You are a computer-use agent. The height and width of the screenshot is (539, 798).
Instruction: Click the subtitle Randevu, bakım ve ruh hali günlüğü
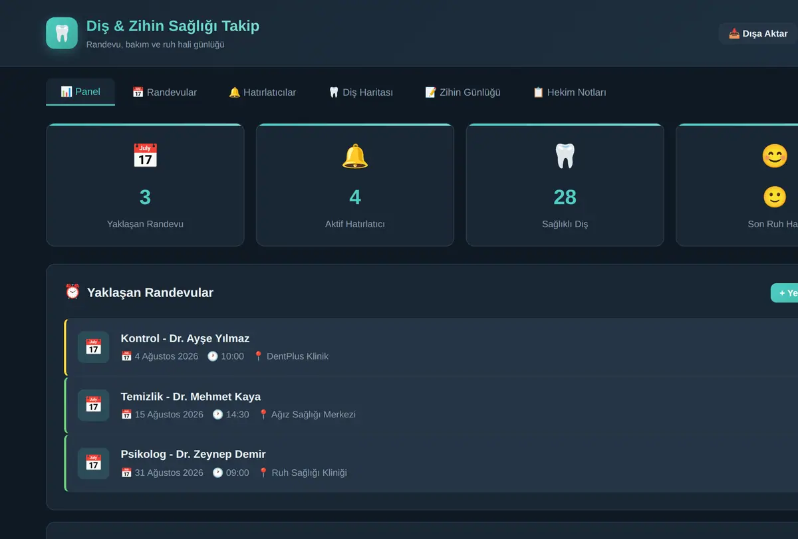156,45
